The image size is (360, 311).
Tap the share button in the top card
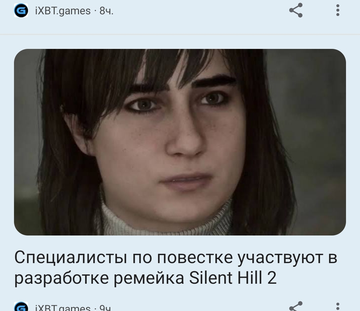(x=296, y=10)
